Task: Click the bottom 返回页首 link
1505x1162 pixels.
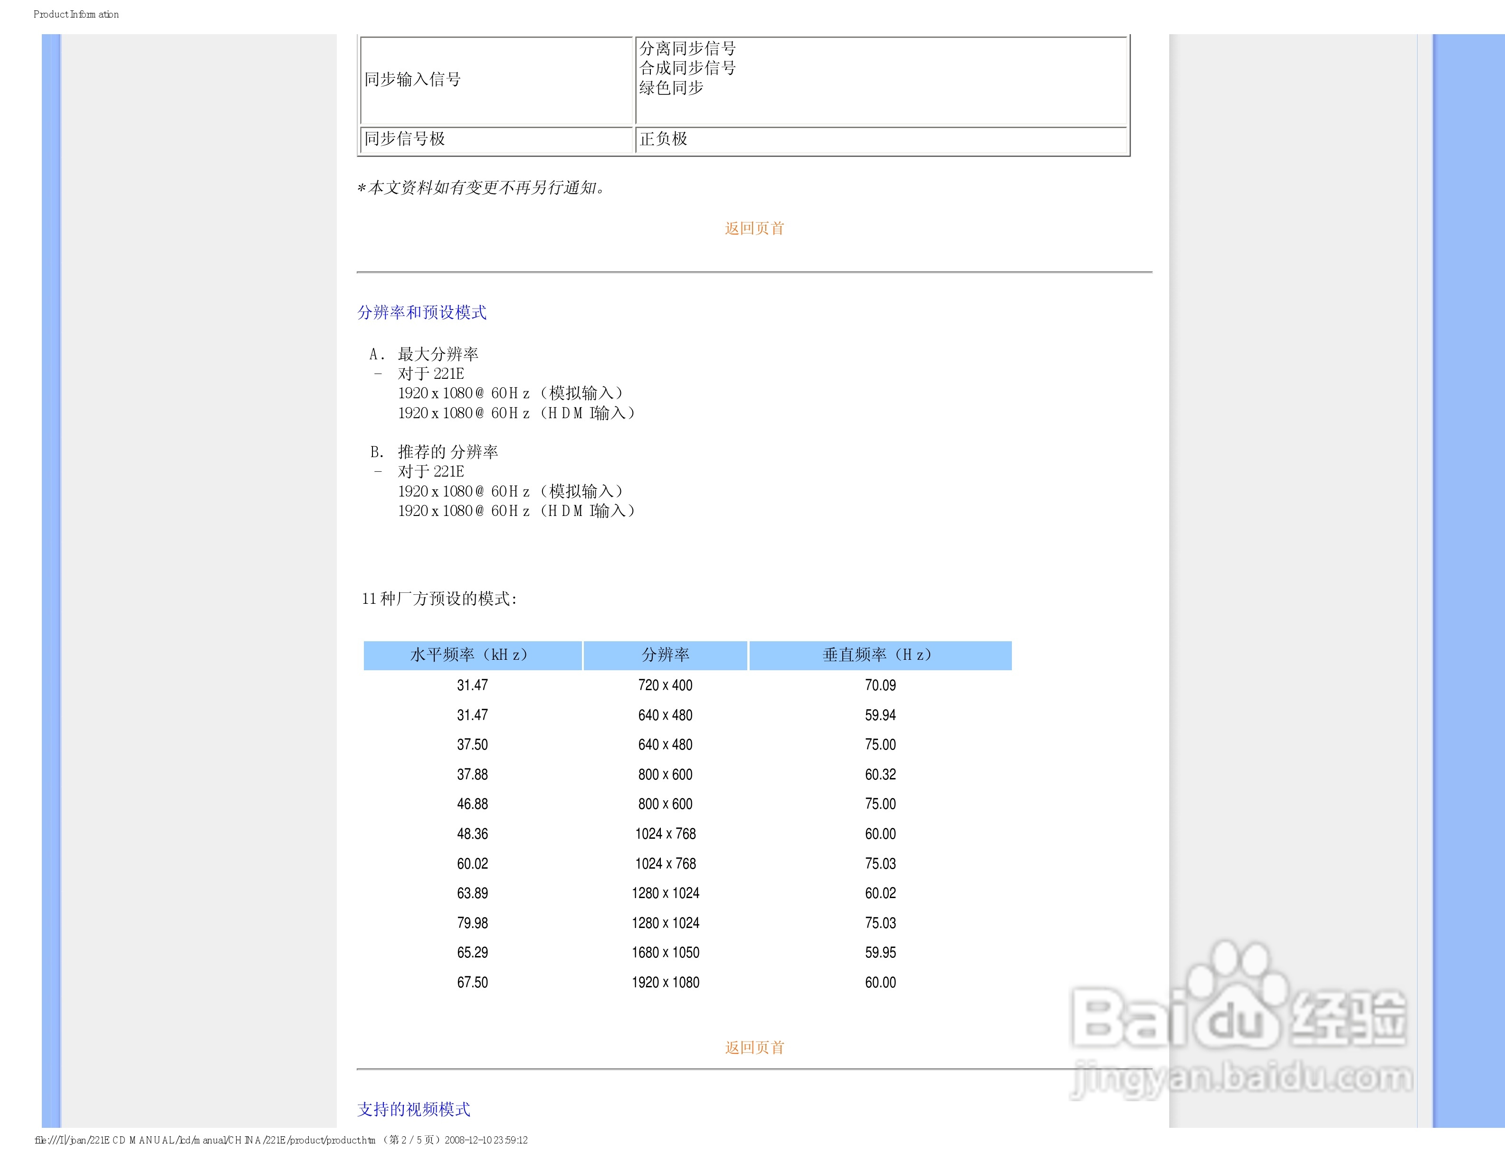Action: [x=754, y=1047]
